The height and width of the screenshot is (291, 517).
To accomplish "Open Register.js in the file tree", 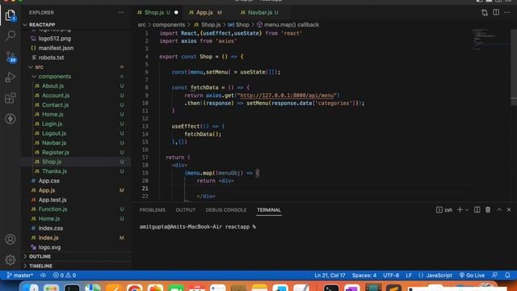I will pyautogui.click(x=56, y=153).
